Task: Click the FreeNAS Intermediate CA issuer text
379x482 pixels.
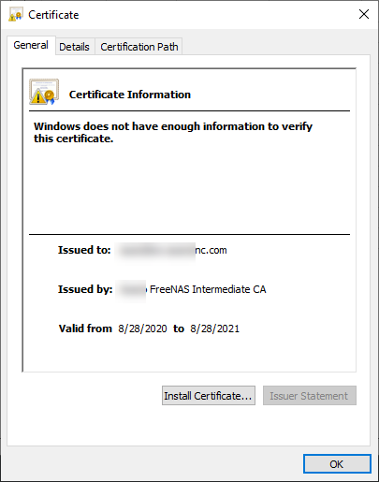Action: click(208, 289)
